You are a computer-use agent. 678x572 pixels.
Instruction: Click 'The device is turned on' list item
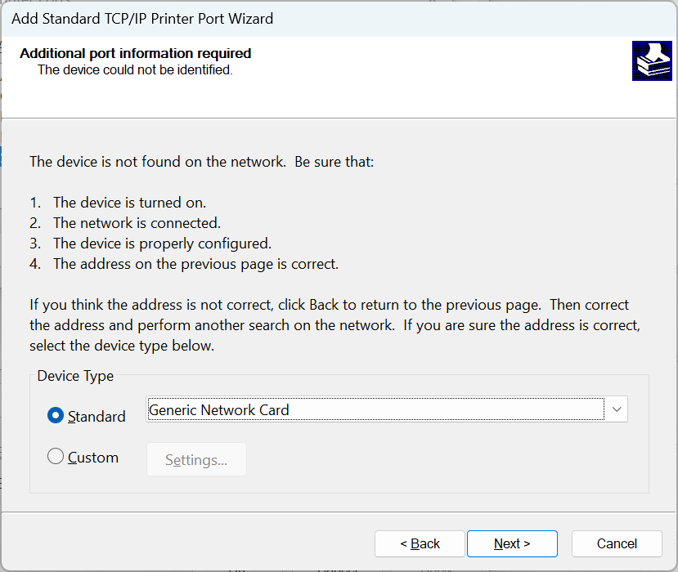129,203
